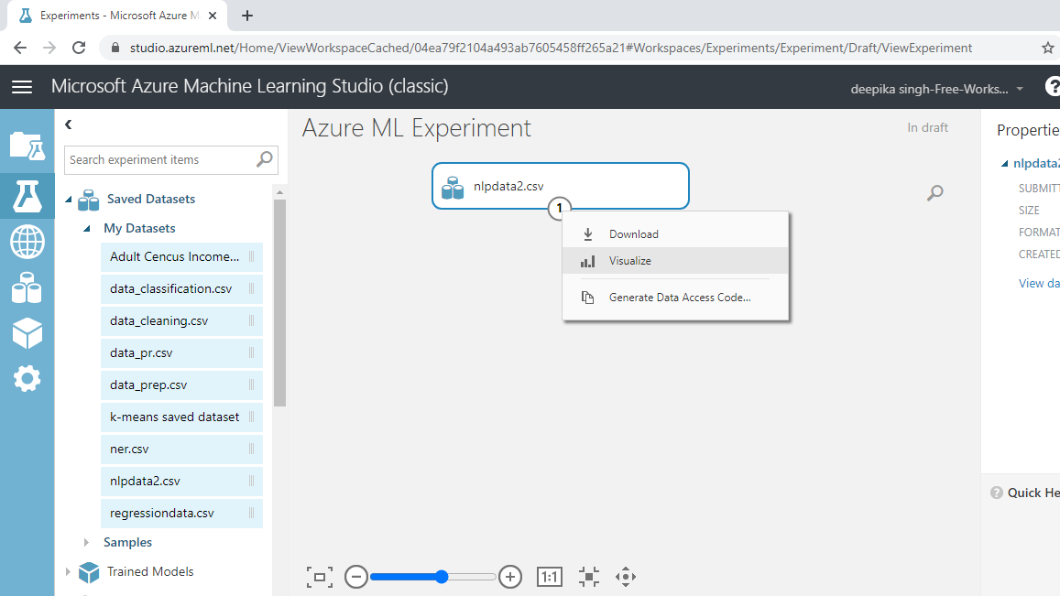Open the workspace dropdown arrow

coord(1020,89)
